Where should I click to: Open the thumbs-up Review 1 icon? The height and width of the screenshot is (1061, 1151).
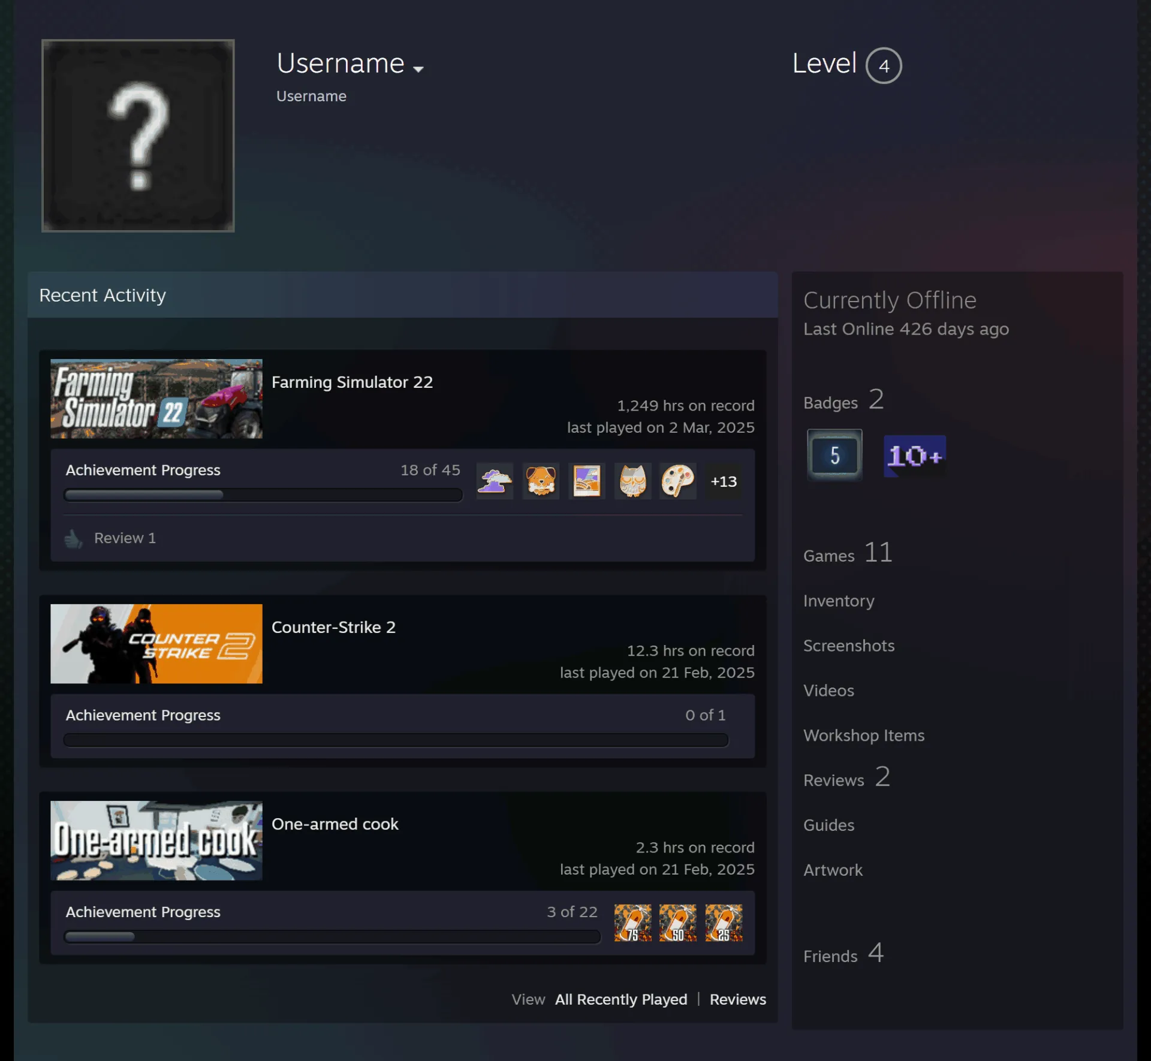(73, 539)
